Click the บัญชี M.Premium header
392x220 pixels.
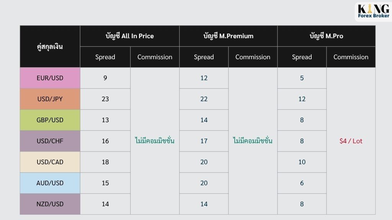click(228, 36)
